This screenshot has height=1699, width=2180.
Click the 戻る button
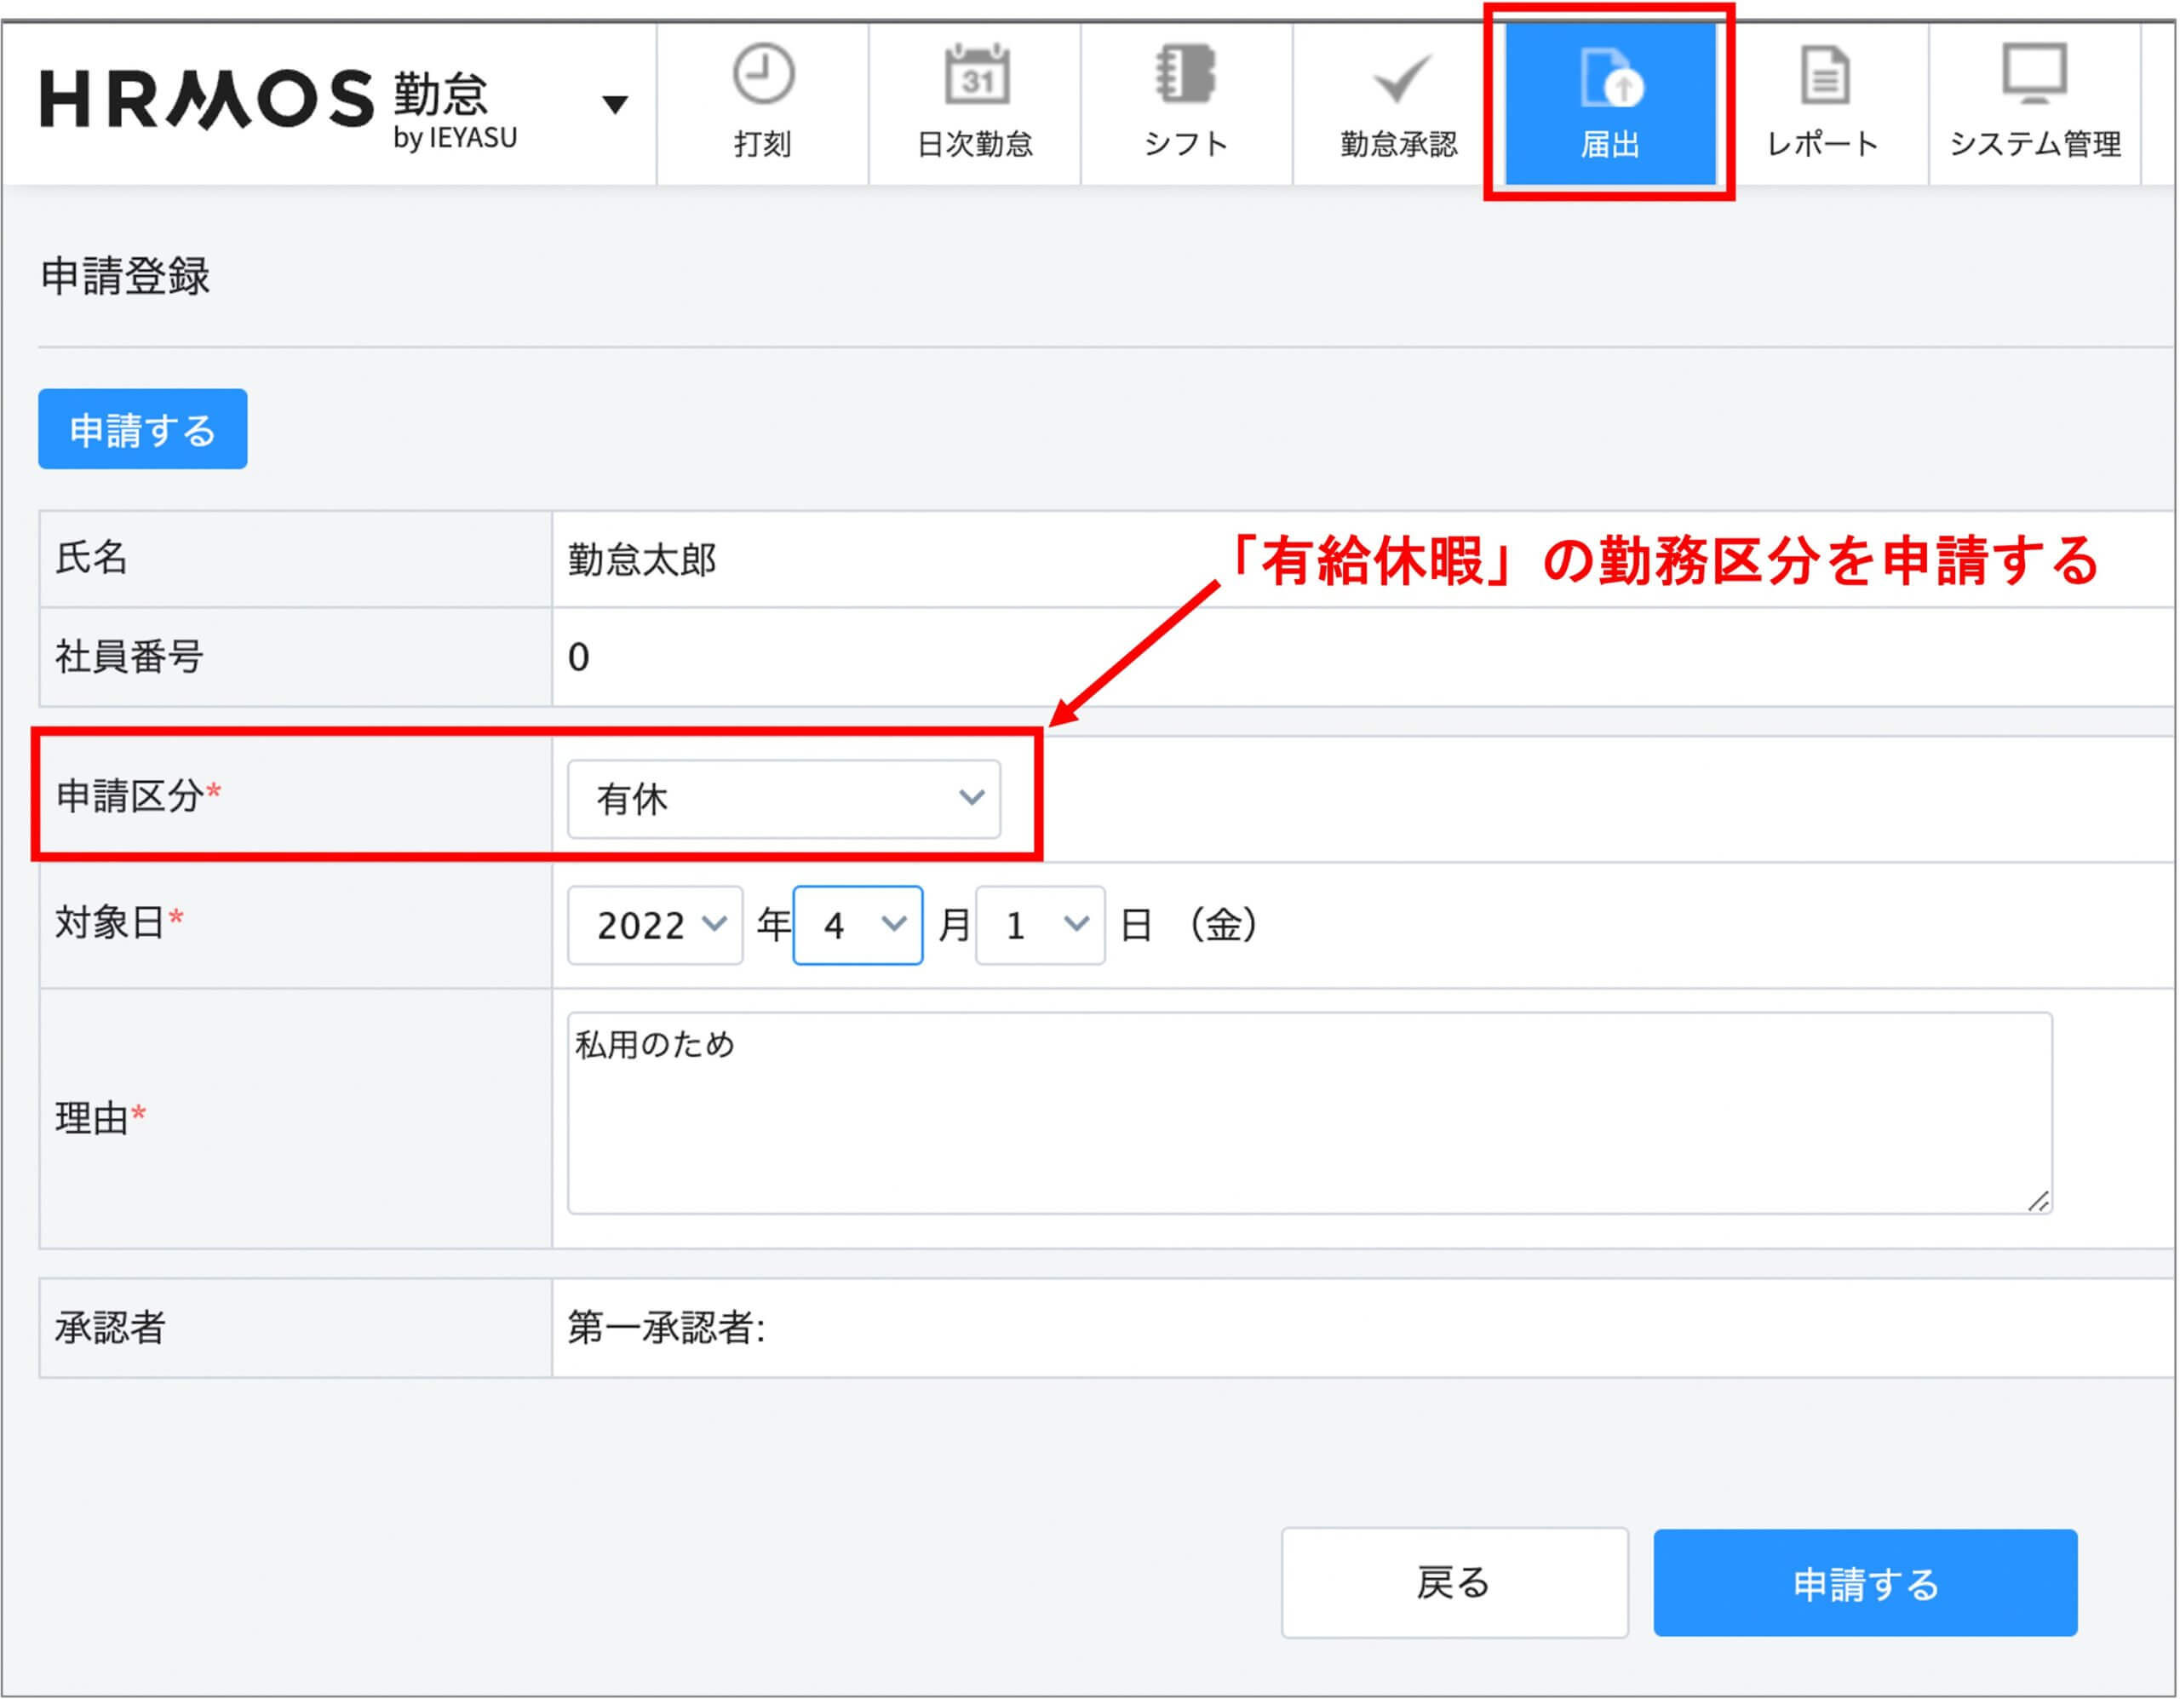[x=1454, y=1583]
